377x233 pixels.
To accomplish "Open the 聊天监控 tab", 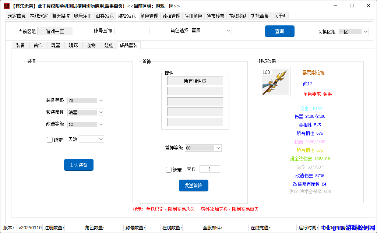I will click(61, 16).
